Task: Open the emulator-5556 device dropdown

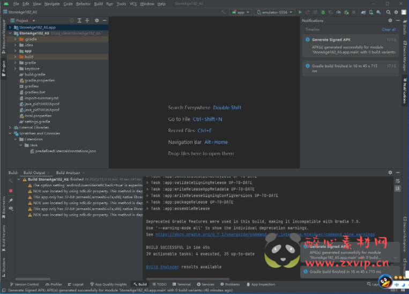Action: pyautogui.click(x=274, y=12)
